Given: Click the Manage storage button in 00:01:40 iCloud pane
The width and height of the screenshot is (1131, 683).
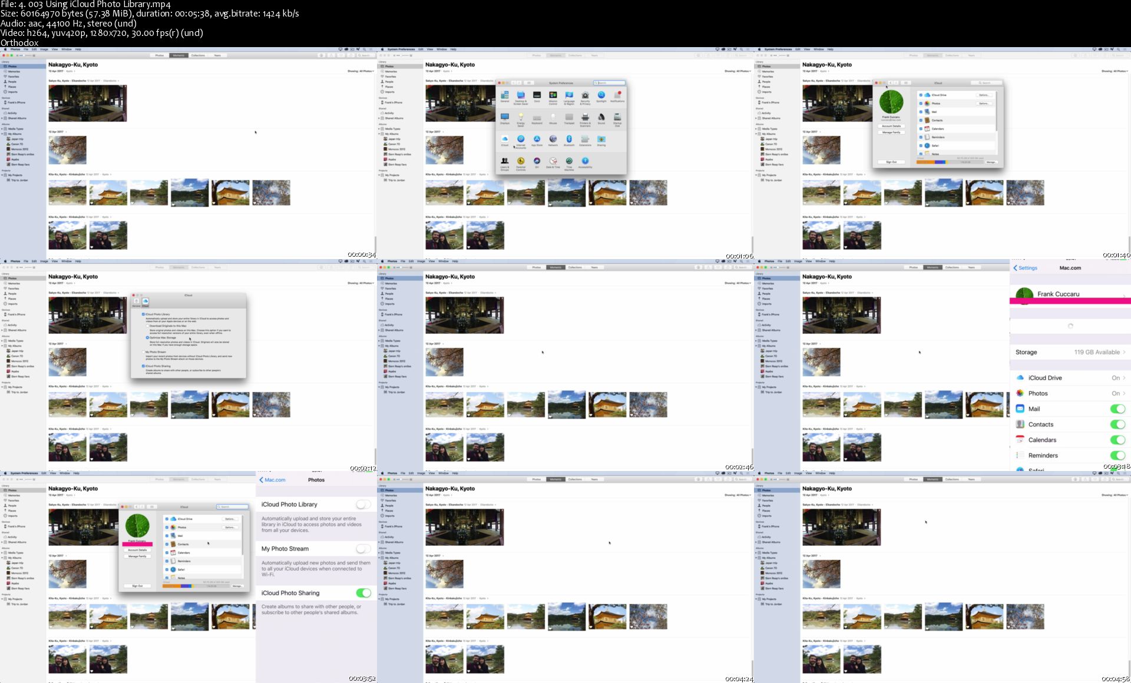Looking at the screenshot, I should (x=991, y=162).
